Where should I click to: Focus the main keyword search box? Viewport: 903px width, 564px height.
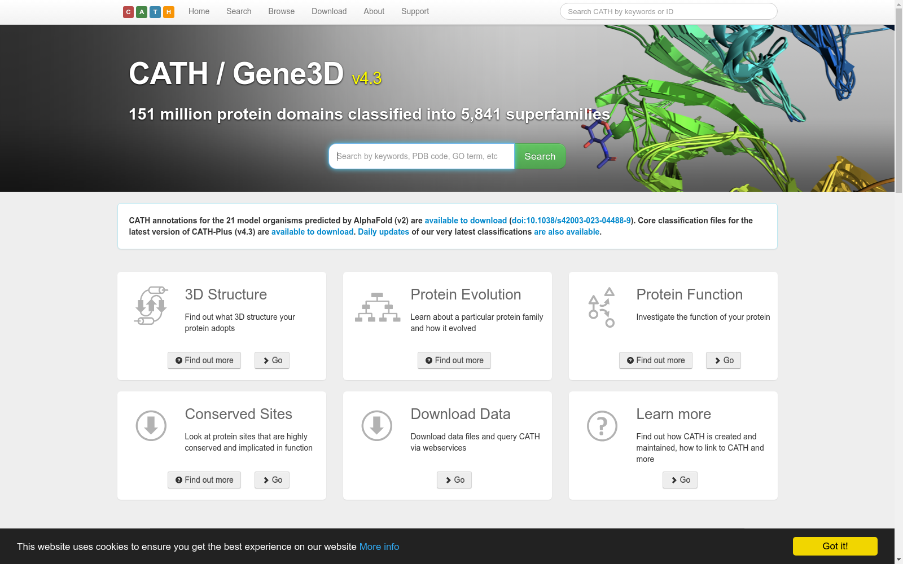(422, 156)
